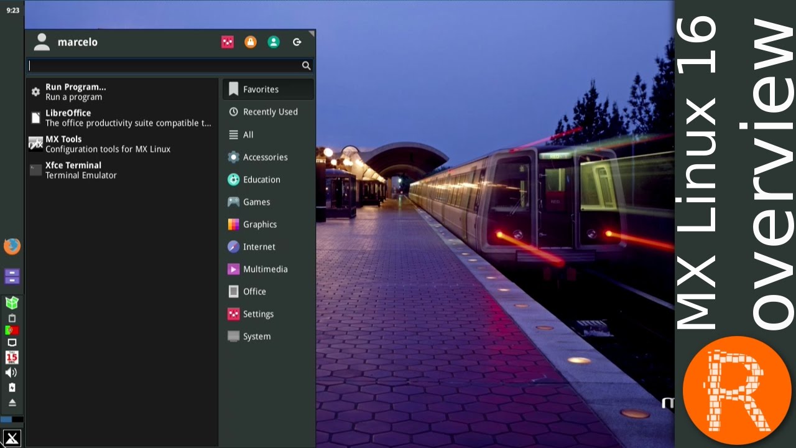This screenshot has height=448, width=796.
Task: Open the Internet category
Action: click(x=268, y=247)
